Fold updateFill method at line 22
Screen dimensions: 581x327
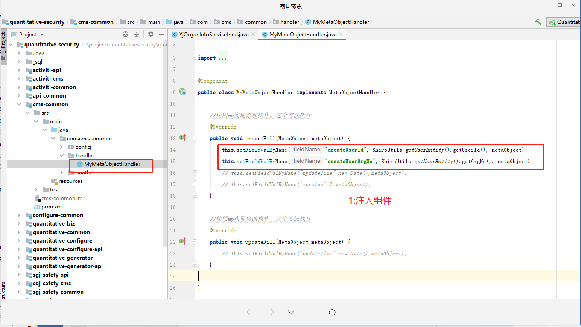coord(195,242)
